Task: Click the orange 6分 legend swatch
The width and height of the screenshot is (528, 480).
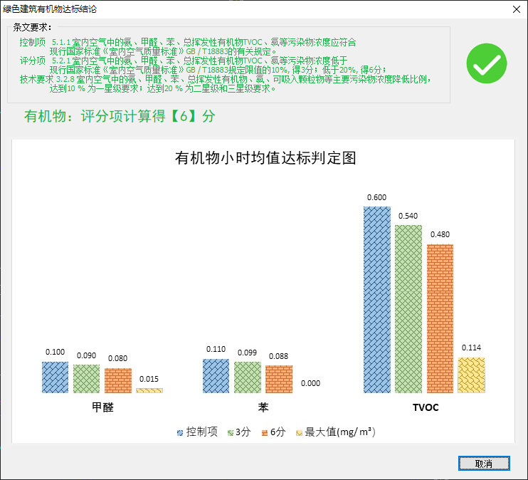Action: pos(264,432)
